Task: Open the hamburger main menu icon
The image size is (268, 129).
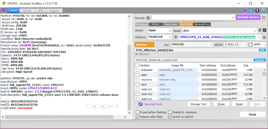Action: coord(4,10)
